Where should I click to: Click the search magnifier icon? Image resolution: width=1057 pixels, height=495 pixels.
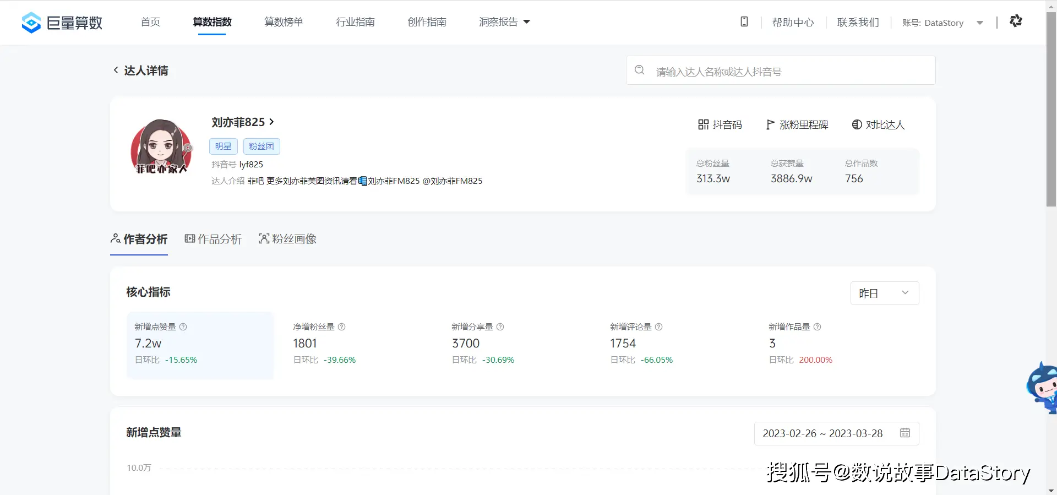[639, 70]
